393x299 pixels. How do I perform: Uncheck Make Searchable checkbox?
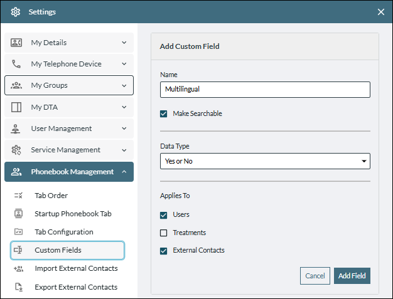(x=164, y=114)
